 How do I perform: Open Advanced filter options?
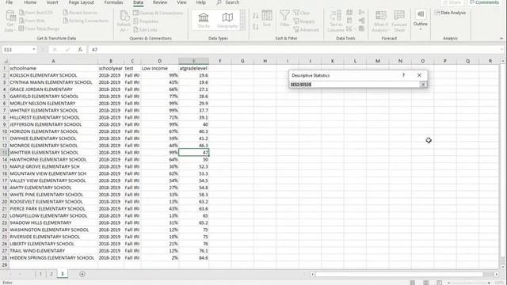[x=306, y=30]
